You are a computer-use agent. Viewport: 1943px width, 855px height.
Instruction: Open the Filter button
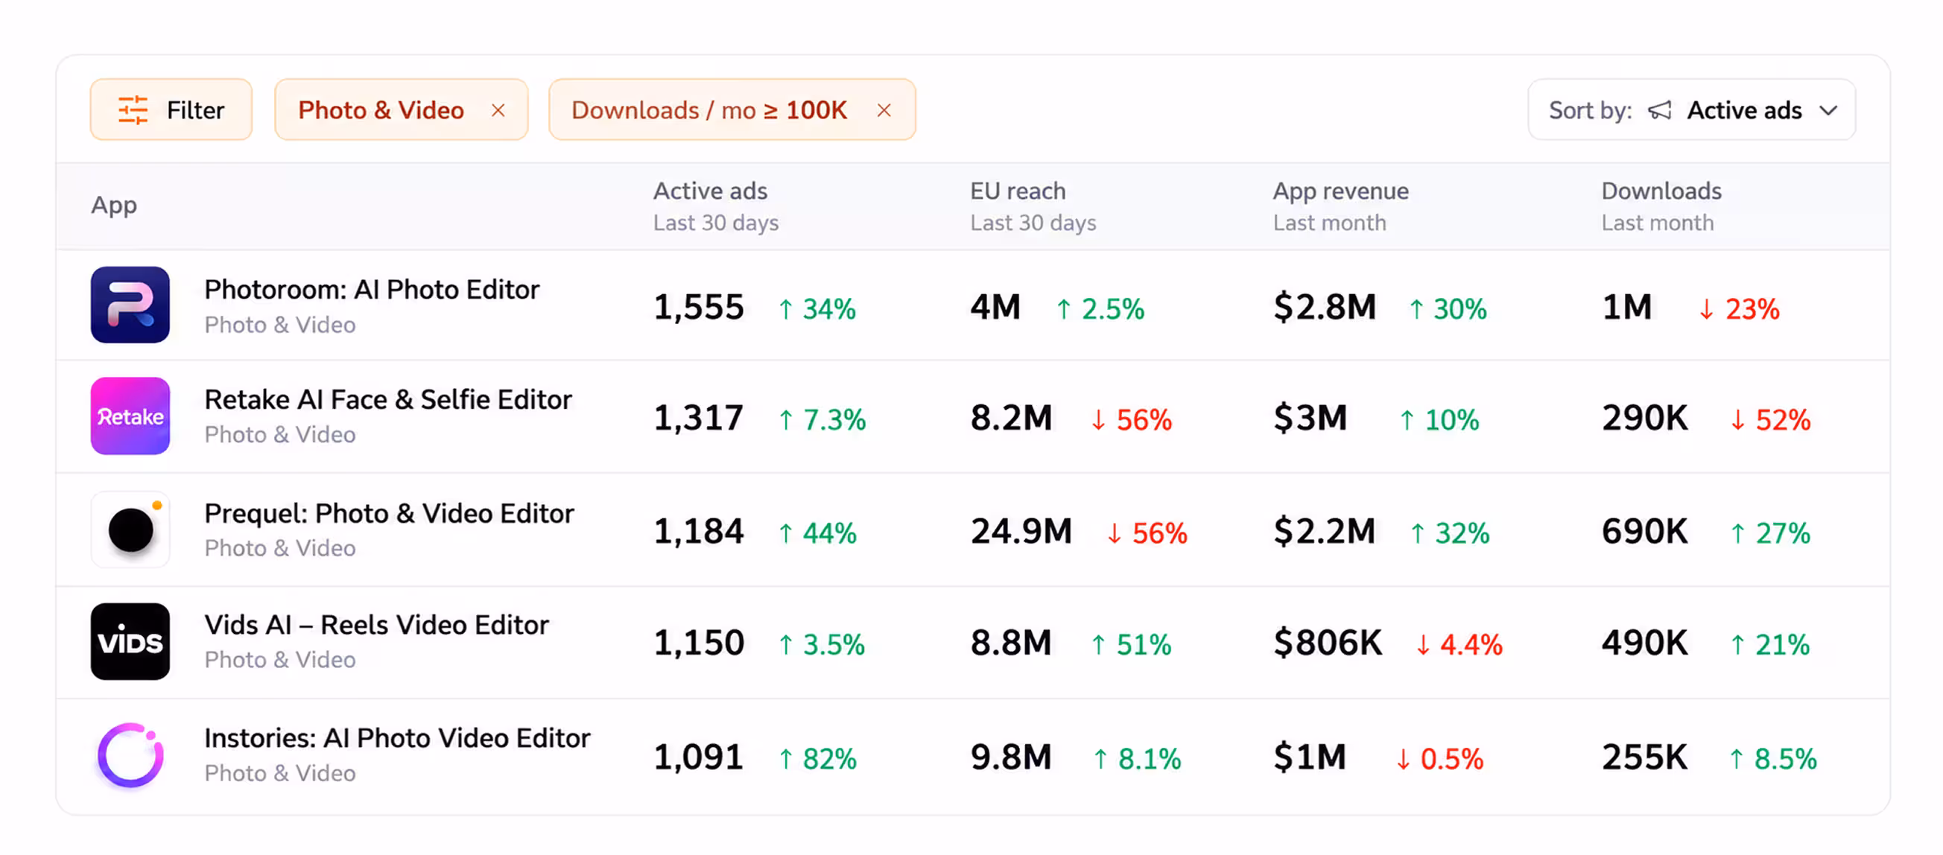(171, 110)
